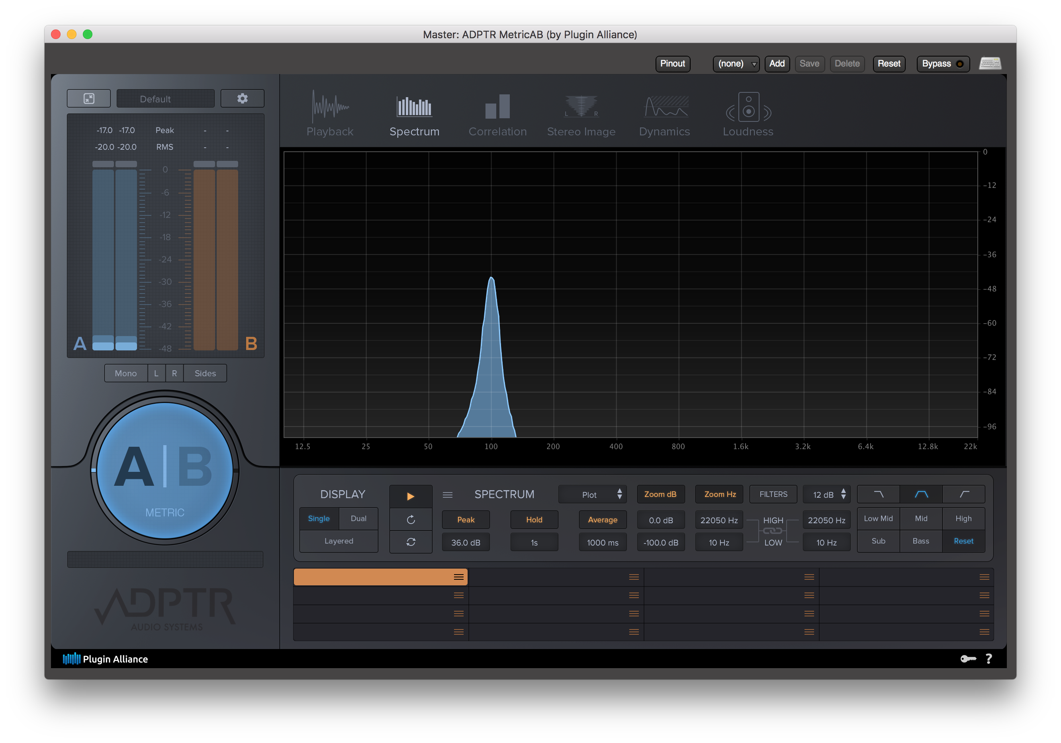Select the low-pass filter shape icon
The image size is (1061, 743).
[879, 495]
